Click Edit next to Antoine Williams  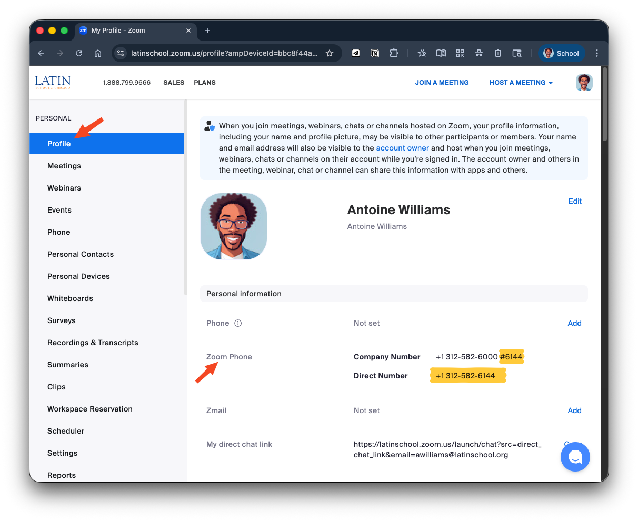tap(575, 201)
